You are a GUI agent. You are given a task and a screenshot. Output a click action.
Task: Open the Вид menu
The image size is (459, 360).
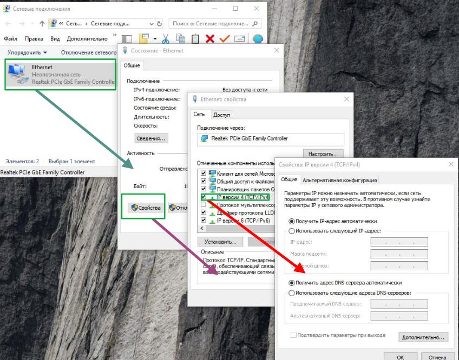55,39
